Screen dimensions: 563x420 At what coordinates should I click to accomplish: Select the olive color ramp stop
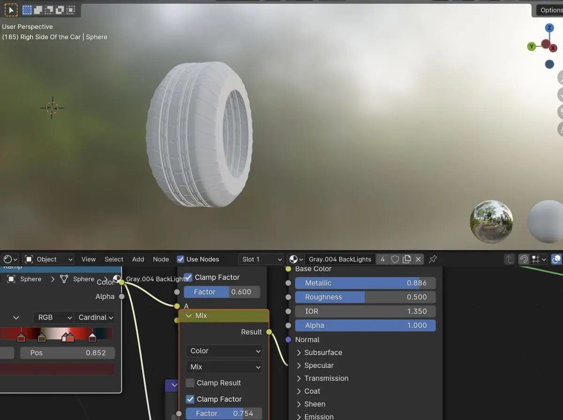click(x=42, y=337)
